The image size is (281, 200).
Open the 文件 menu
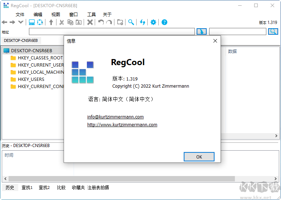[20, 15]
